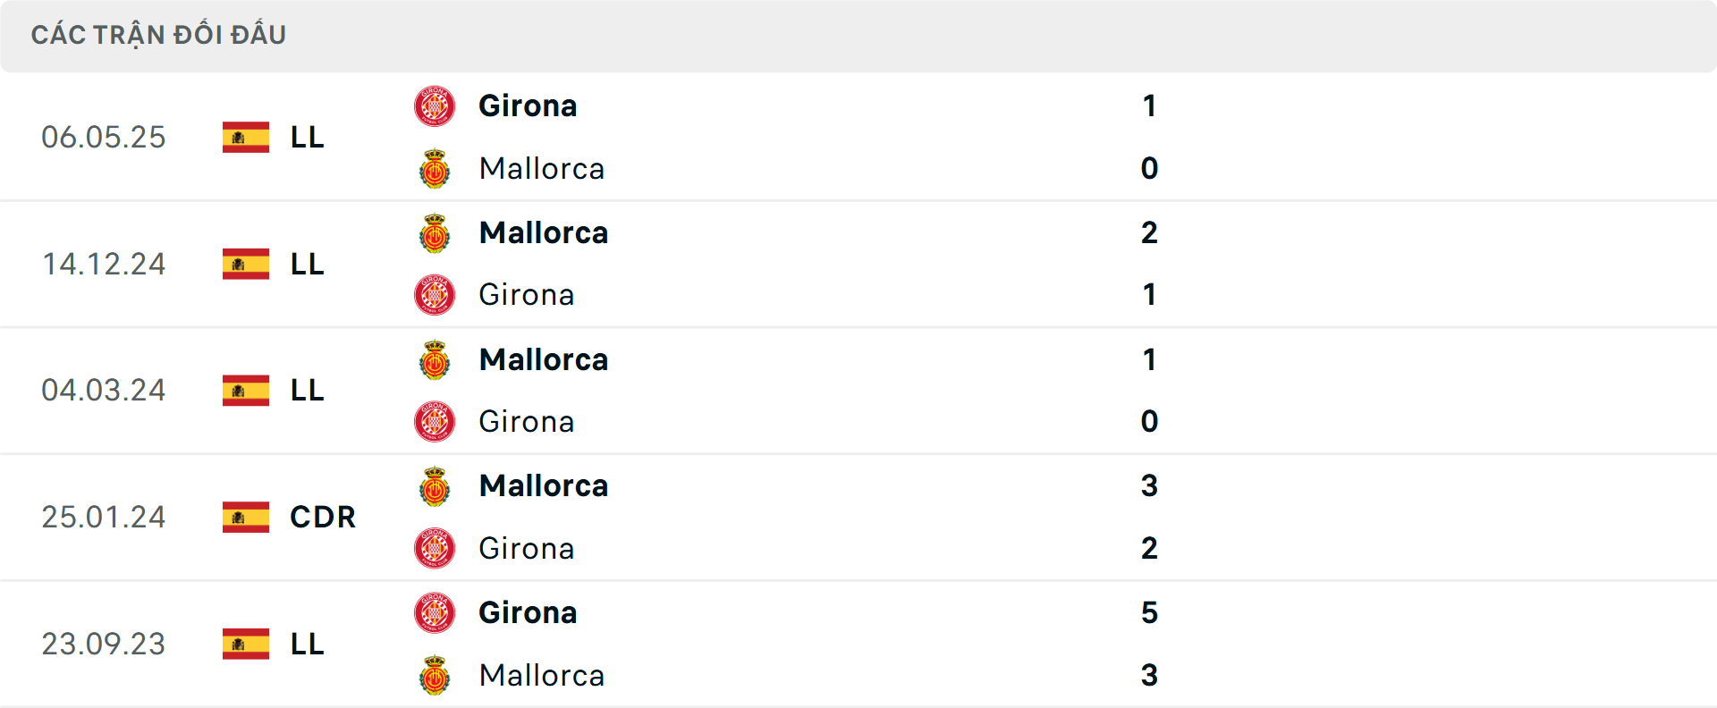Click the date 23.09.23
This screenshot has height=708, width=1717.
click(x=104, y=644)
